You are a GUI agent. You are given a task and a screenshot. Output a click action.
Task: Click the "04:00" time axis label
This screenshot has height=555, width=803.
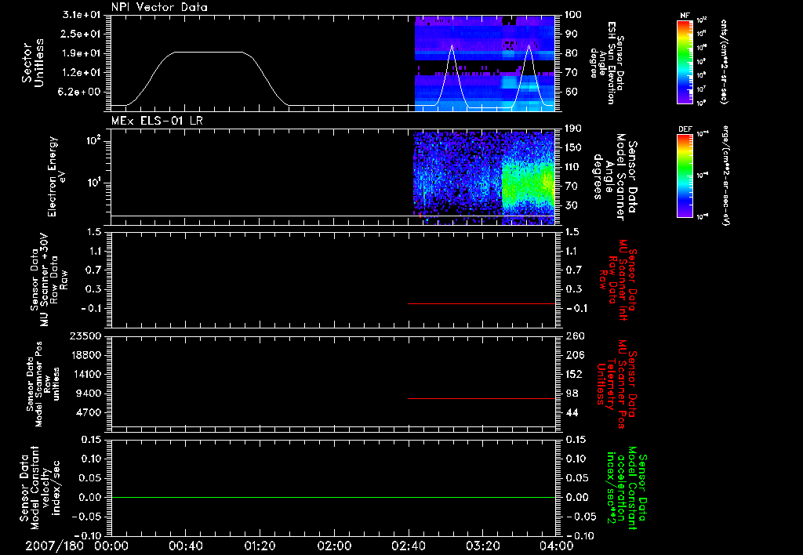click(556, 546)
